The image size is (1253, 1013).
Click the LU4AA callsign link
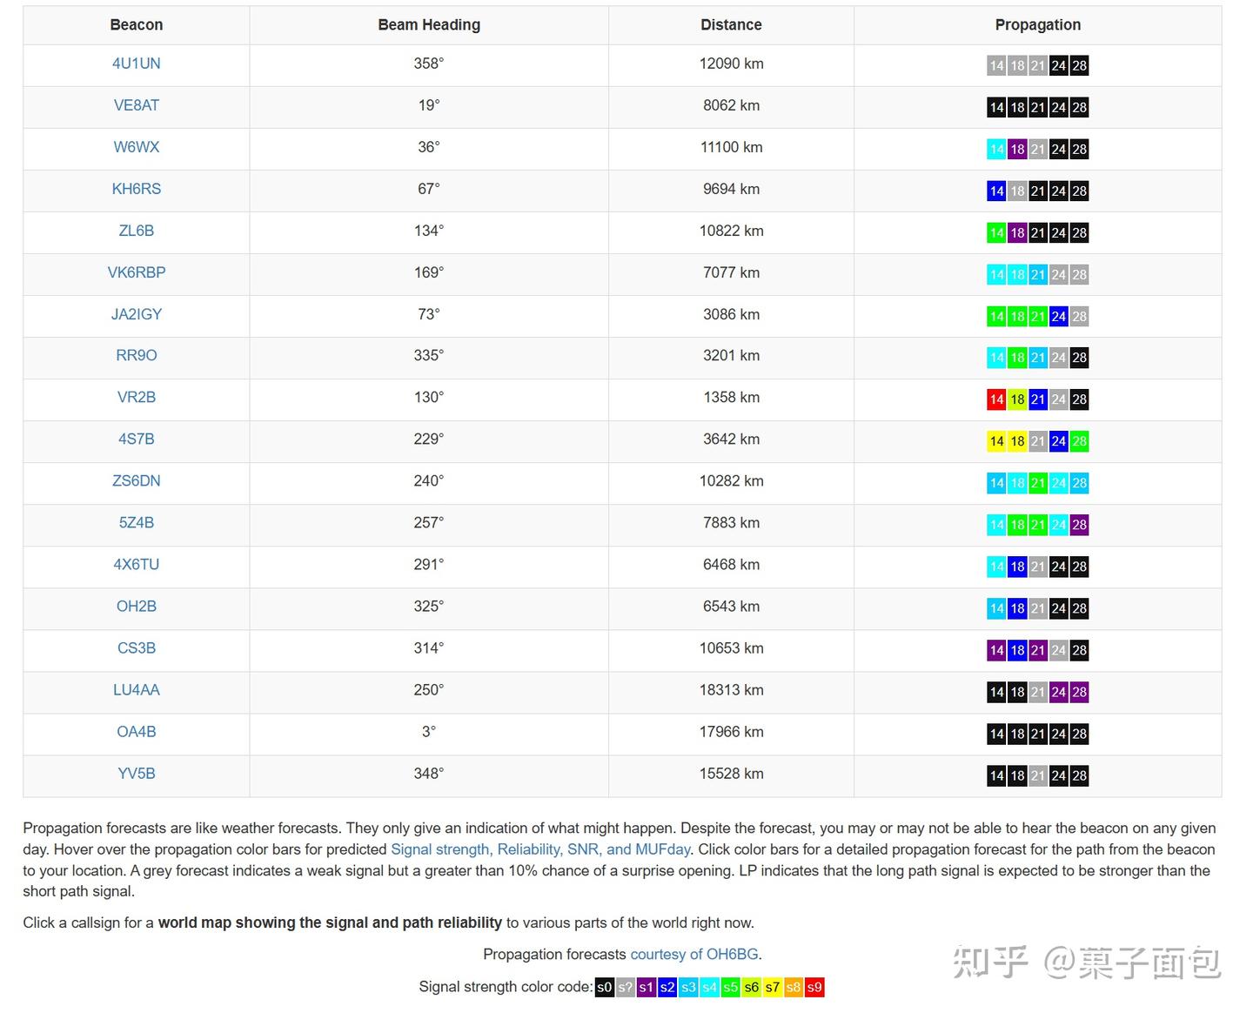136,690
